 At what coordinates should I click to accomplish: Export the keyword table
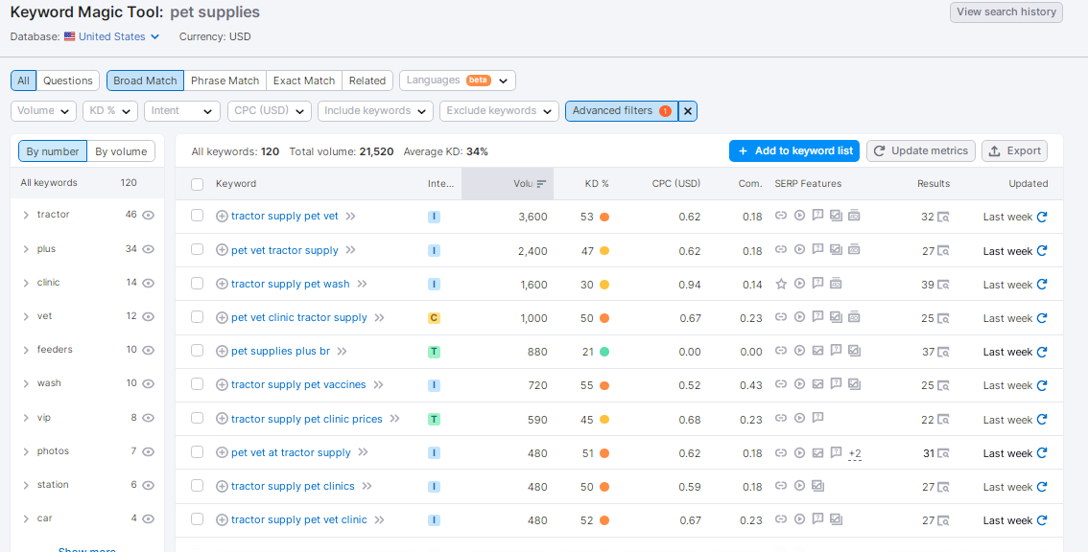click(x=1014, y=151)
